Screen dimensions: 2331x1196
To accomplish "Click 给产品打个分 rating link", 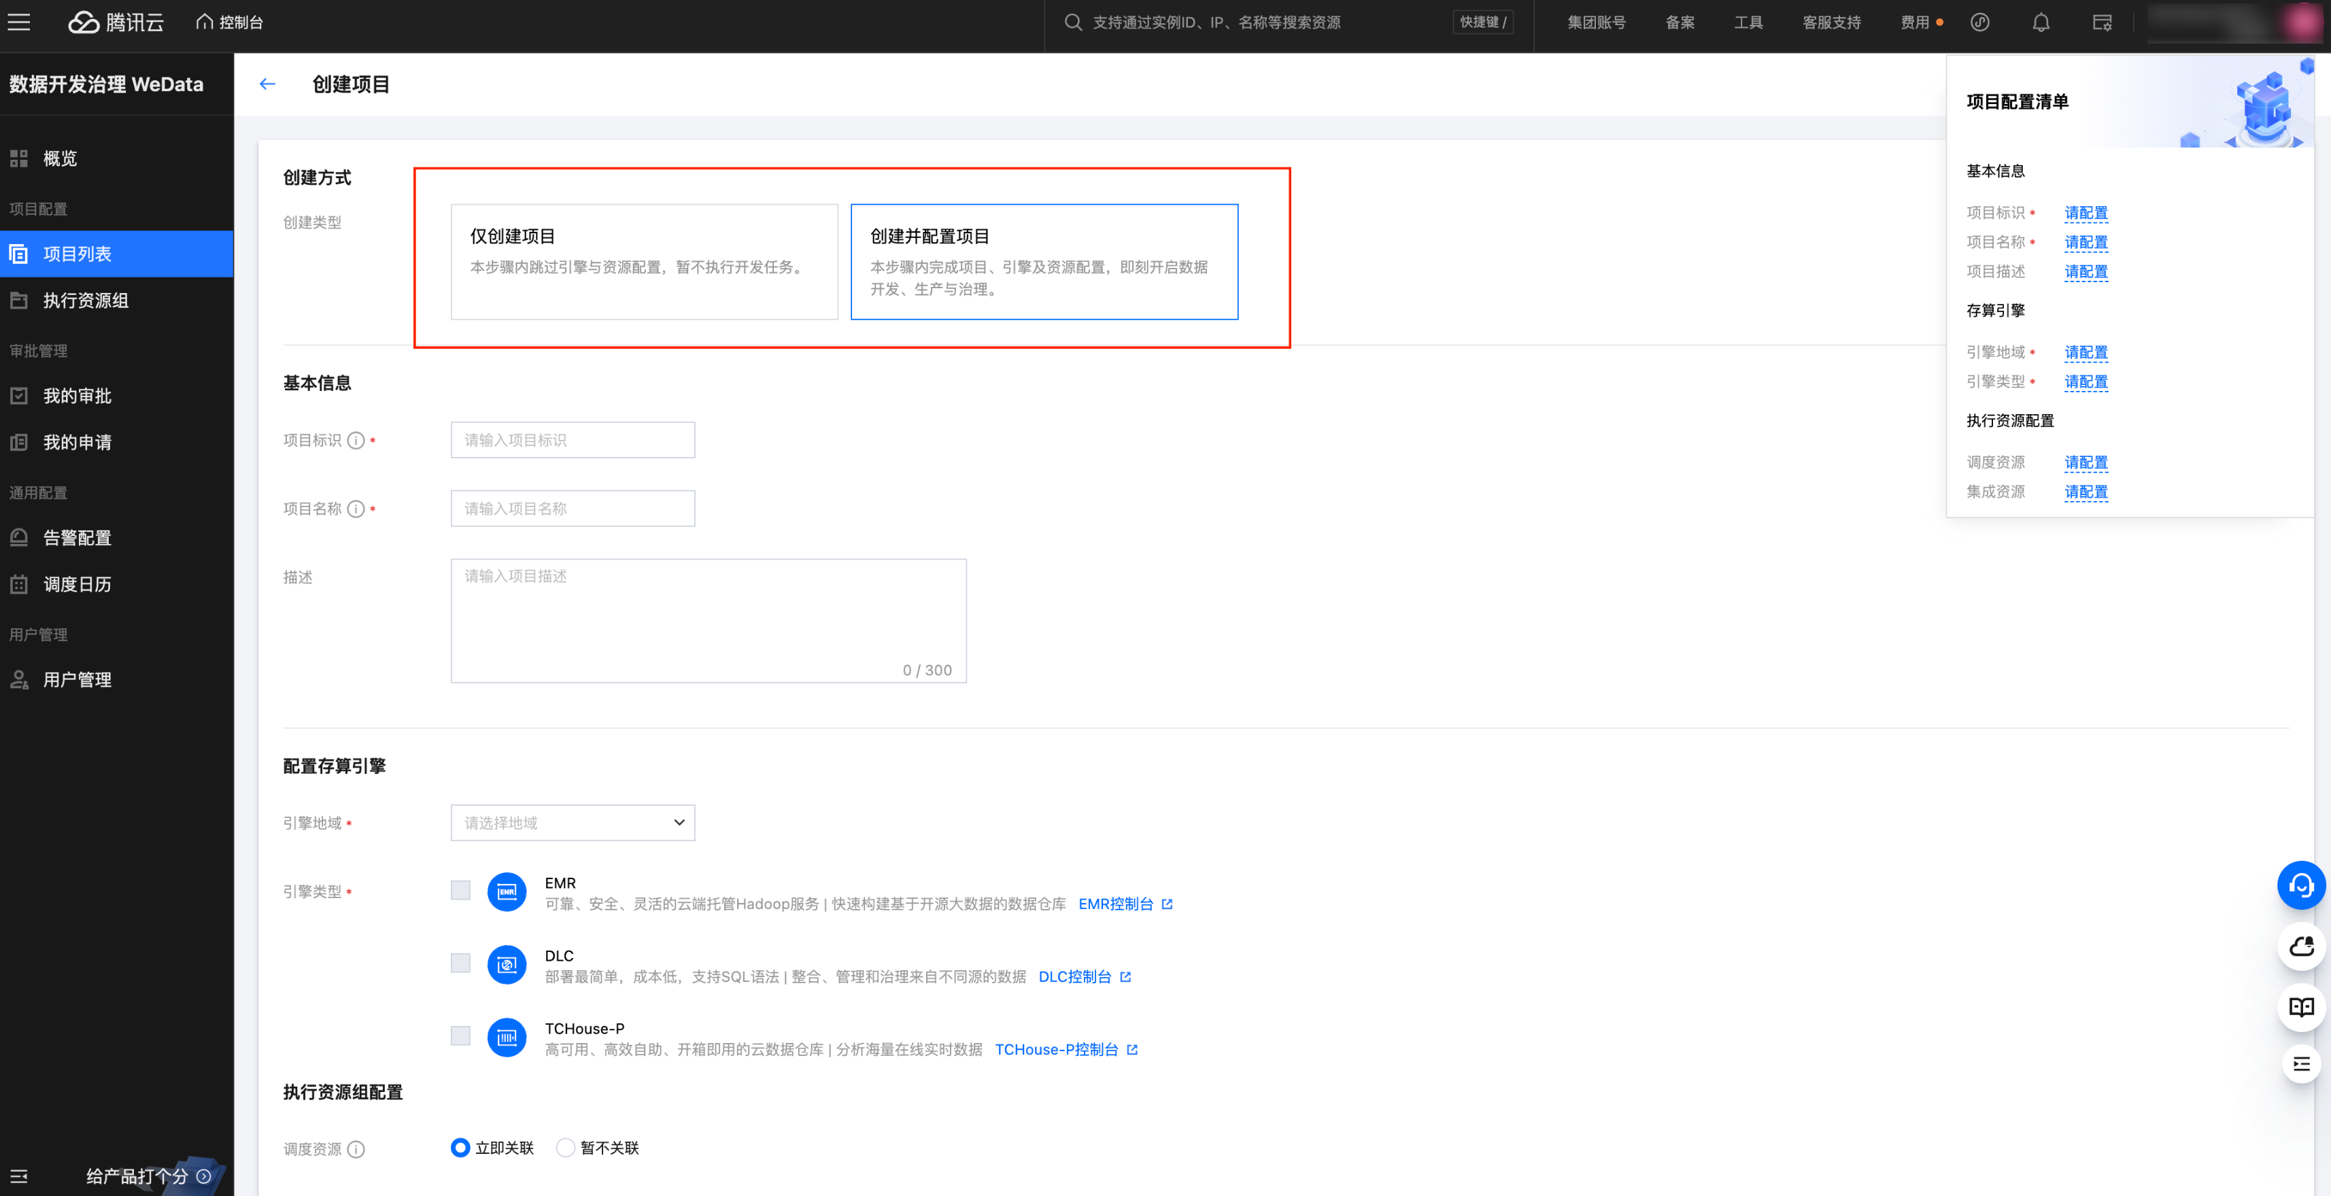I will point(148,1176).
